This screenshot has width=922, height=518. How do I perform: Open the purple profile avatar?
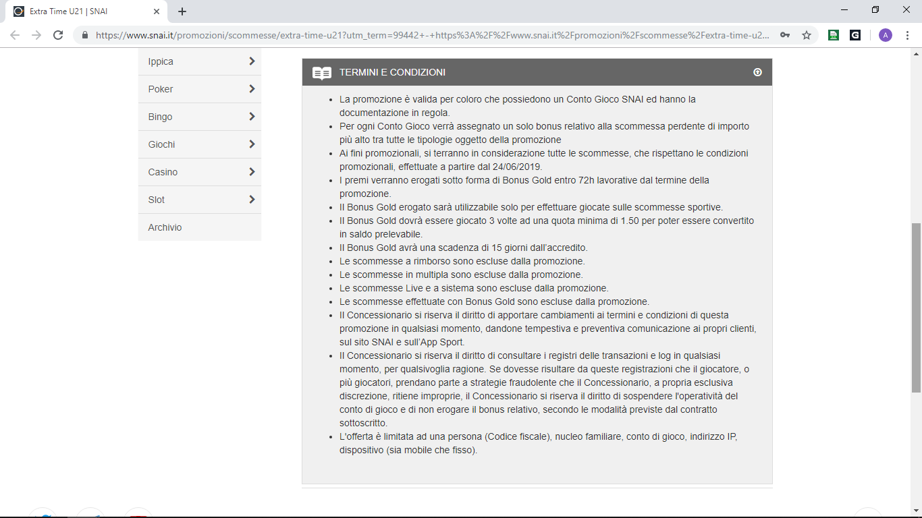coord(885,35)
